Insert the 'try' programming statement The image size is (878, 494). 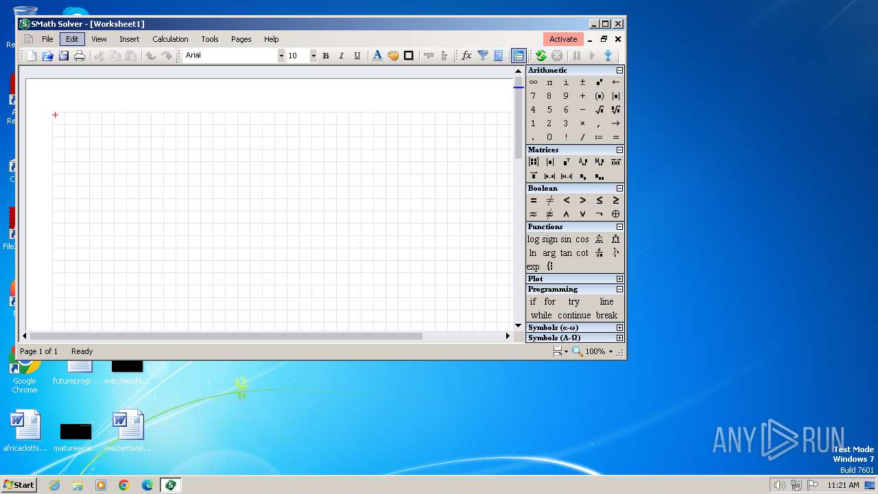click(574, 301)
